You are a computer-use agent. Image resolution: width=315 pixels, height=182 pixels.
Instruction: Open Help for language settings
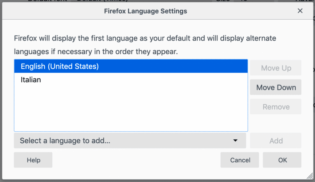click(x=33, y=160)
